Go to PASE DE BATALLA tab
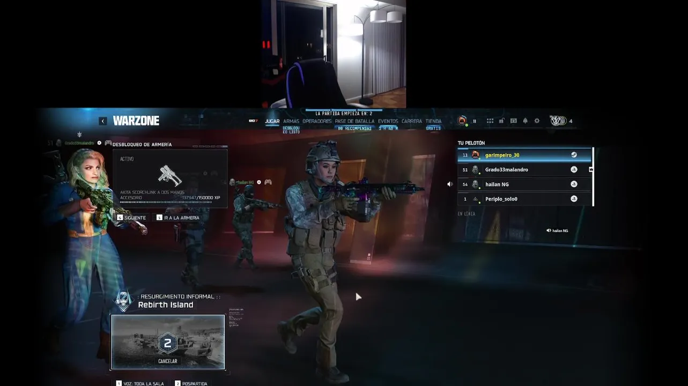The width and height of the screenshot is (688, 386). [x=354, y=121]
